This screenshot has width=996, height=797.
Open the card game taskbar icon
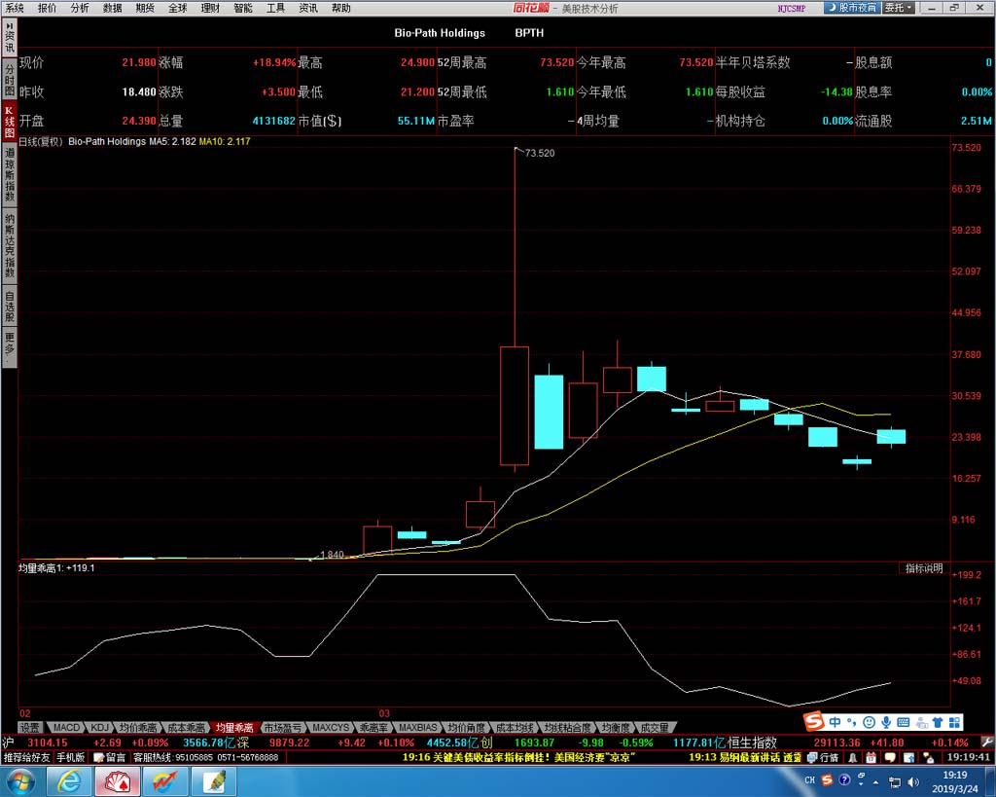[x=117, y=781]
